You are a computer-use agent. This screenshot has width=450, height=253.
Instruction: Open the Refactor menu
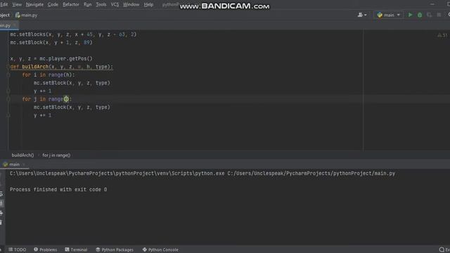pos(71,5)
